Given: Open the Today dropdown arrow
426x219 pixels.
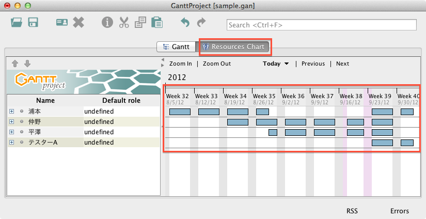Looking at the screenshot, I should coord(286,64).
